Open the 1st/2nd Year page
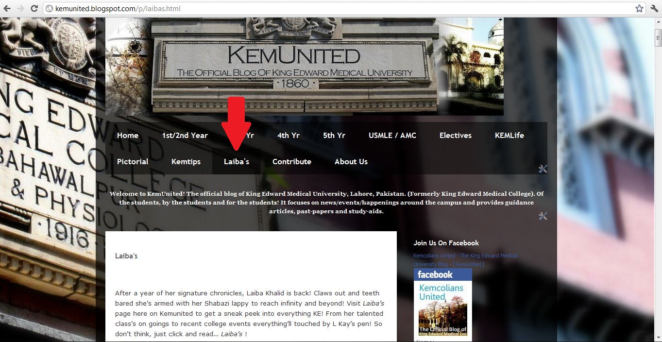Image resolution: width=662 pixels, height=342 pixels. tap(185, 136)
